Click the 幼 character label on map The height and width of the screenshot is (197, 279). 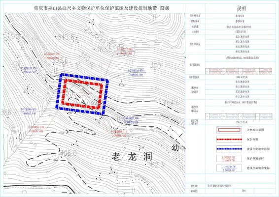[175, 148]
